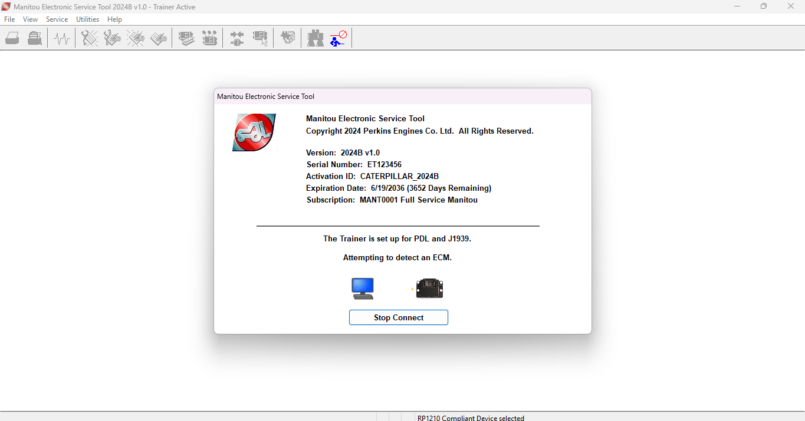The width and height of the screenshot is (805, 421).
Task: Open the Help menu
Action: [x=114, y=19]
